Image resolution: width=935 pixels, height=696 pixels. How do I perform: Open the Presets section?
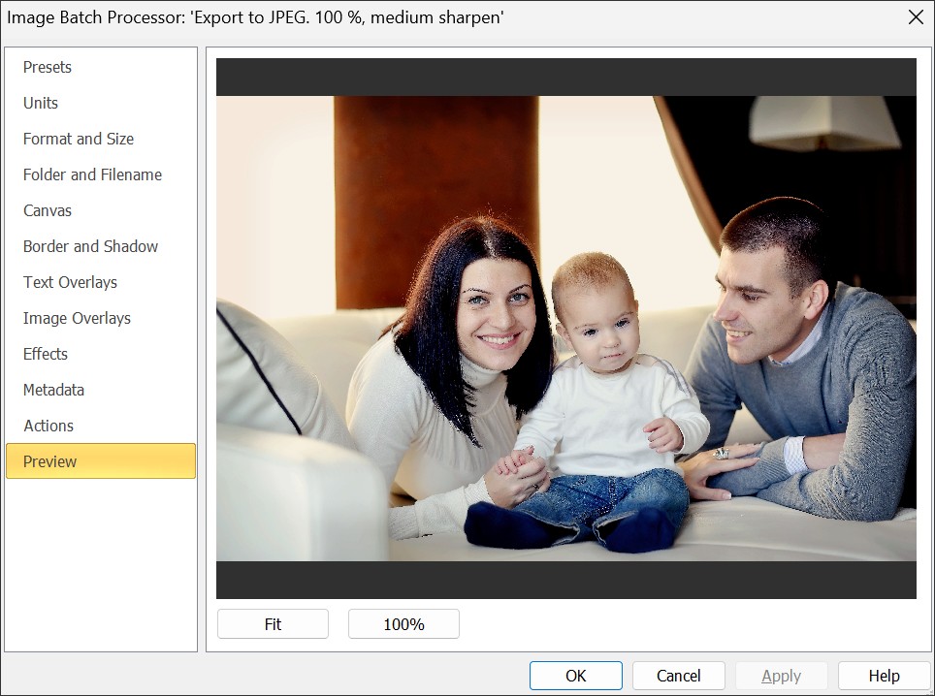pos(100,67)
